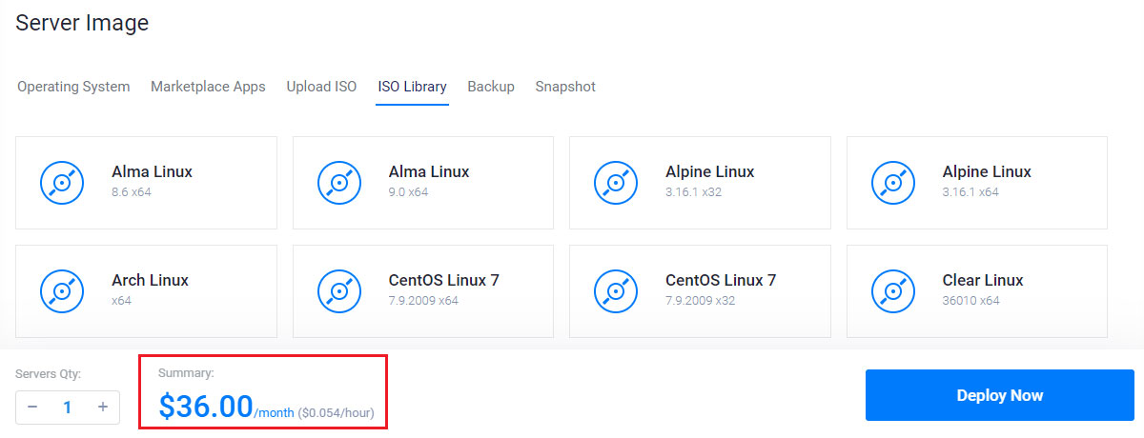This screenshot has height=438, width=1144.
Task: Deploy the server with Deploy Now
Action: [1000, 395]
